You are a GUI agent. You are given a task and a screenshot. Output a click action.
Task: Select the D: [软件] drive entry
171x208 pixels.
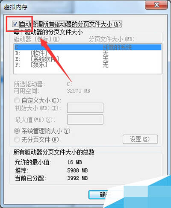tap(88, 53)
